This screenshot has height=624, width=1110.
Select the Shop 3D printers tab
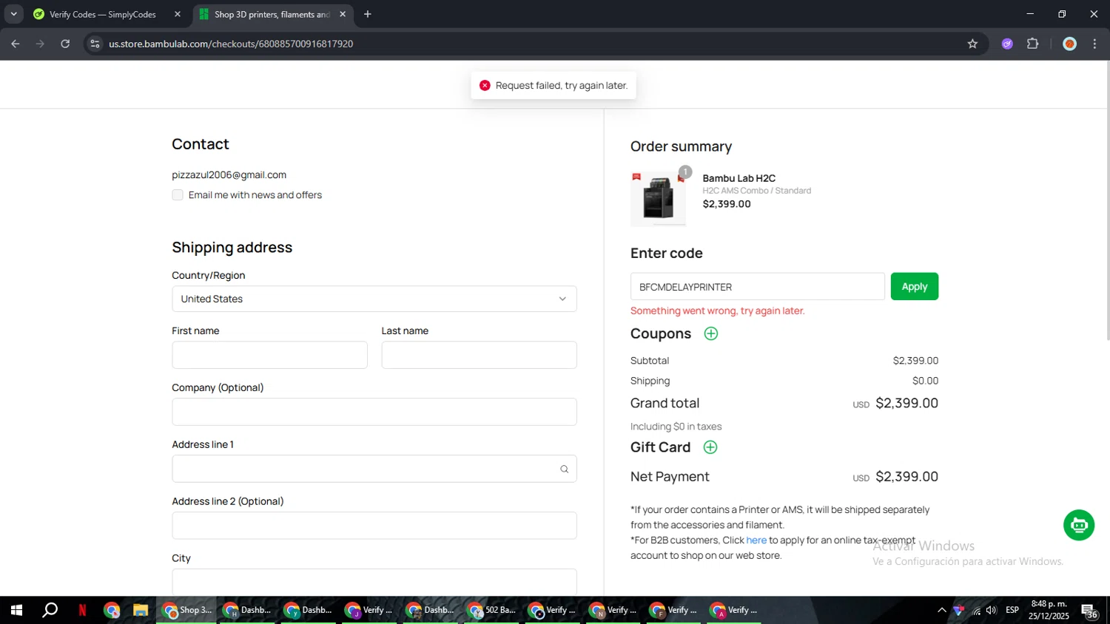pos(272,14)
